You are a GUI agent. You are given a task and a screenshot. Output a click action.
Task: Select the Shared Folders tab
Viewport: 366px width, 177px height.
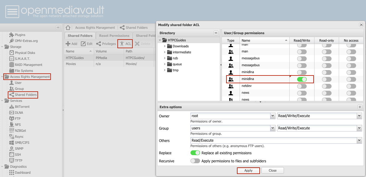[x=80, y=36]
